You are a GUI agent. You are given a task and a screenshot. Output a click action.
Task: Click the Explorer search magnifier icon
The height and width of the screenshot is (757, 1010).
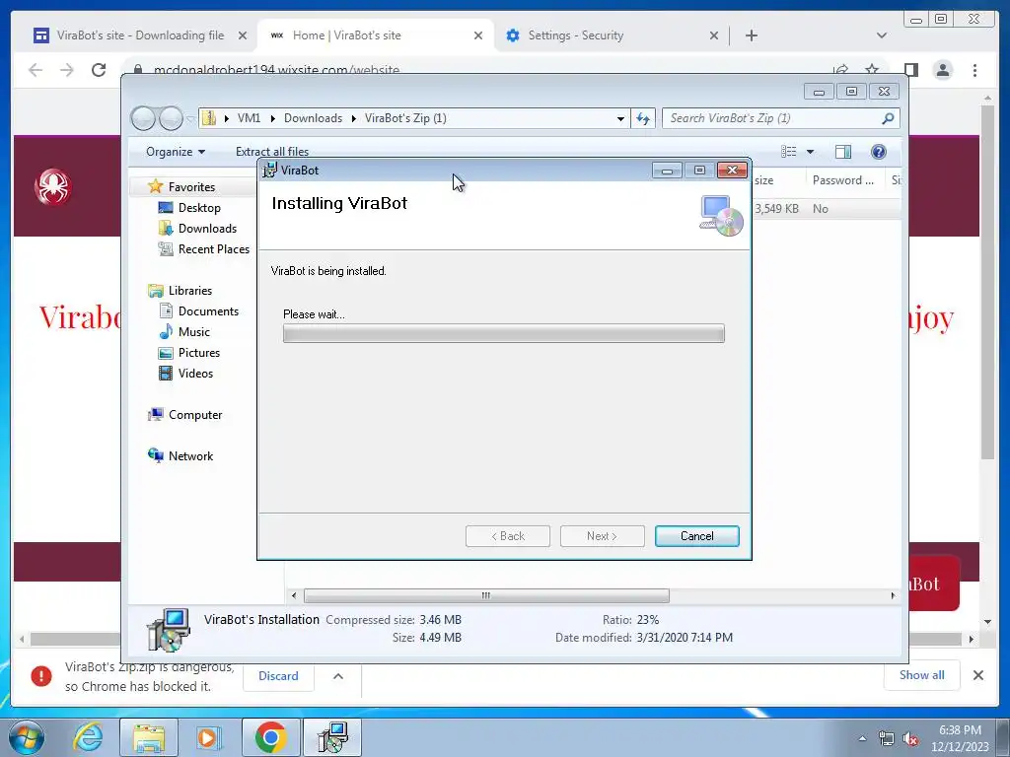tap(889, 118)
